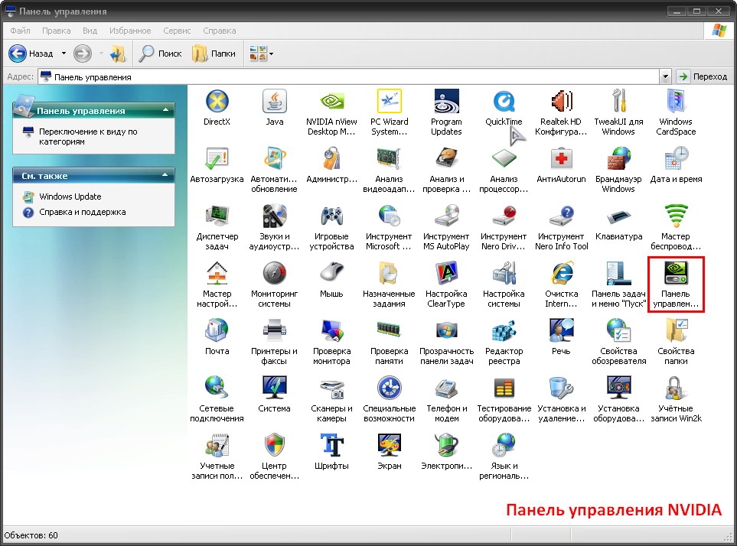Viewport: 737px width, 546px height.
Task: Open the Правка menu
Action: point(57,31)
